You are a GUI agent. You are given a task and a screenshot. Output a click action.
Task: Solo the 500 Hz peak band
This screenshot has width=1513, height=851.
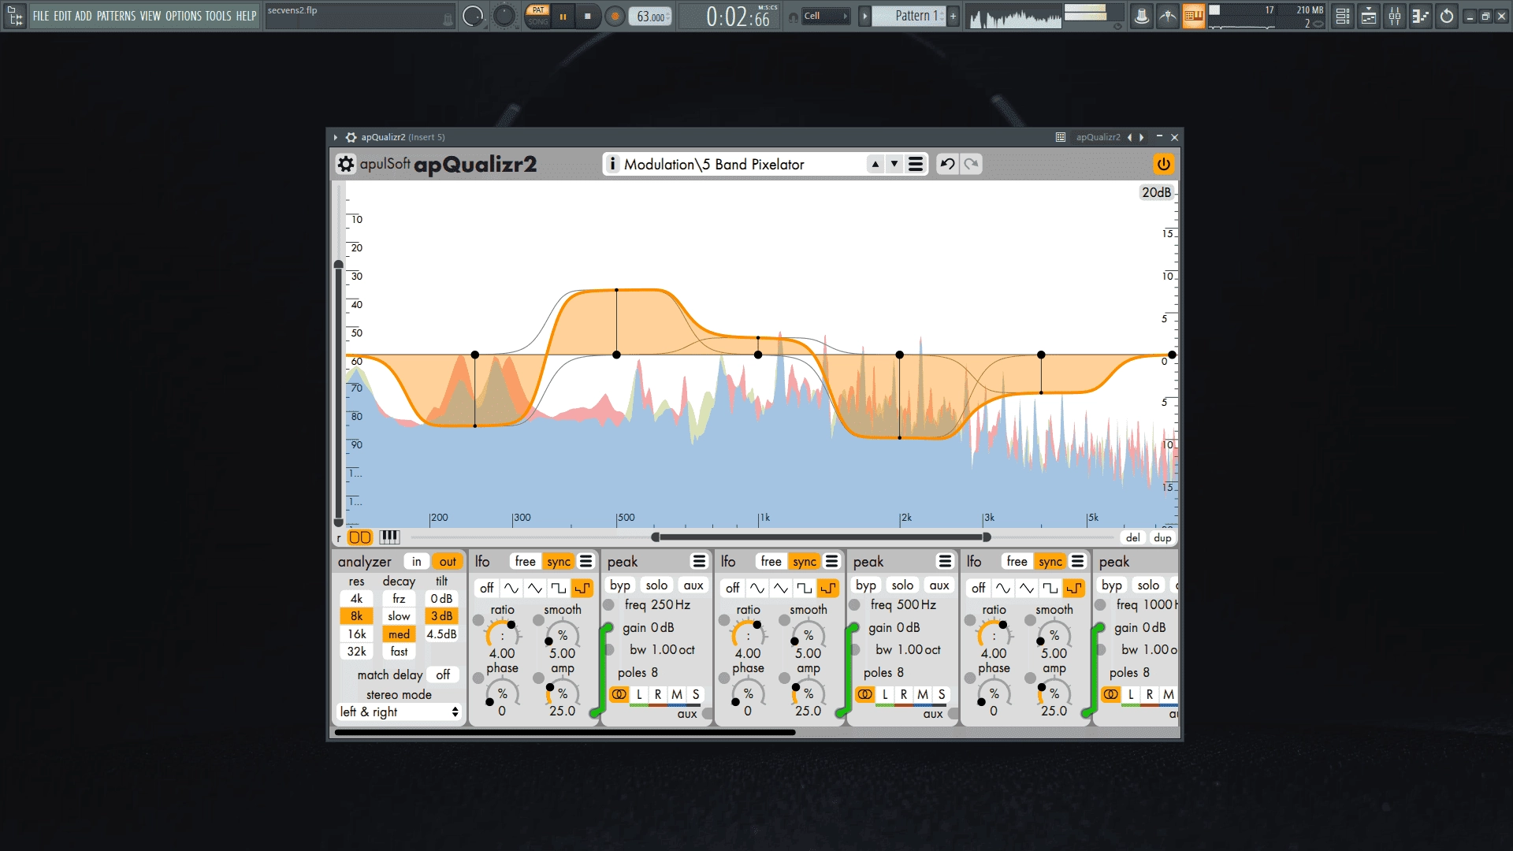[x=902, y=585]
